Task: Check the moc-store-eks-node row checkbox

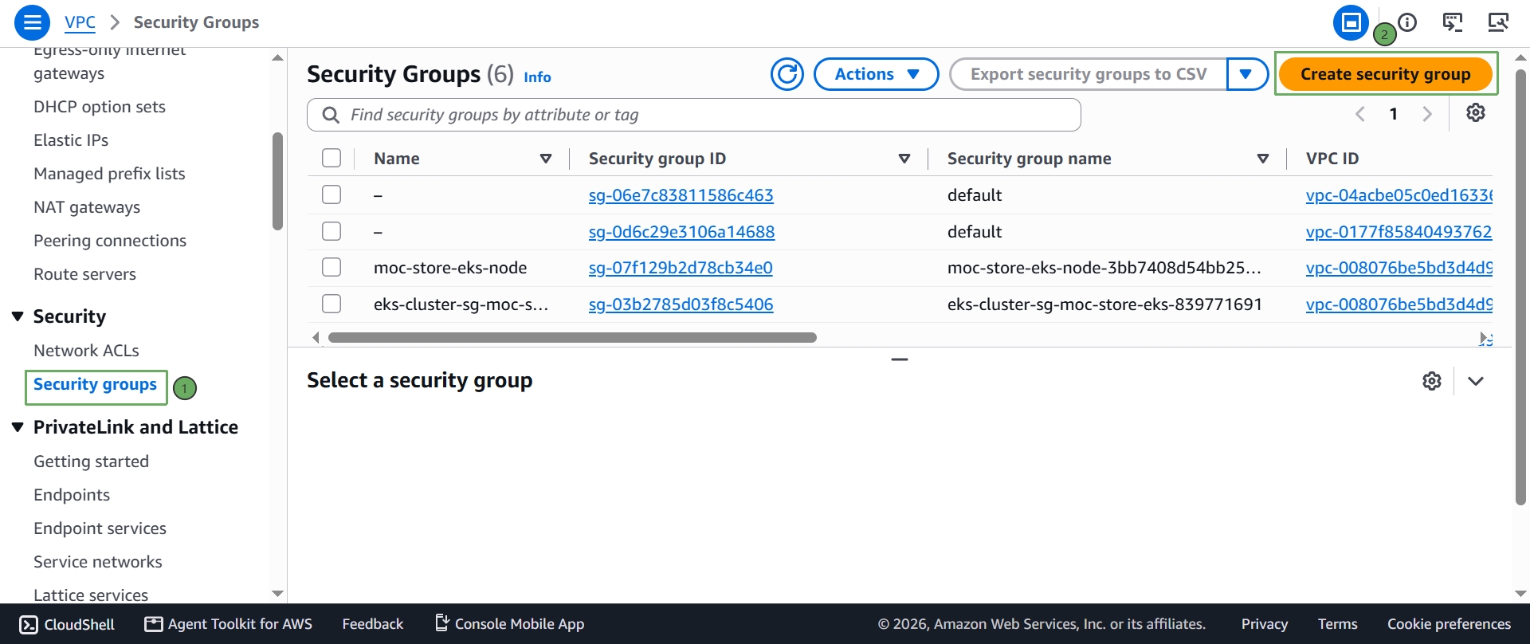Action: [x=331, y=267]
